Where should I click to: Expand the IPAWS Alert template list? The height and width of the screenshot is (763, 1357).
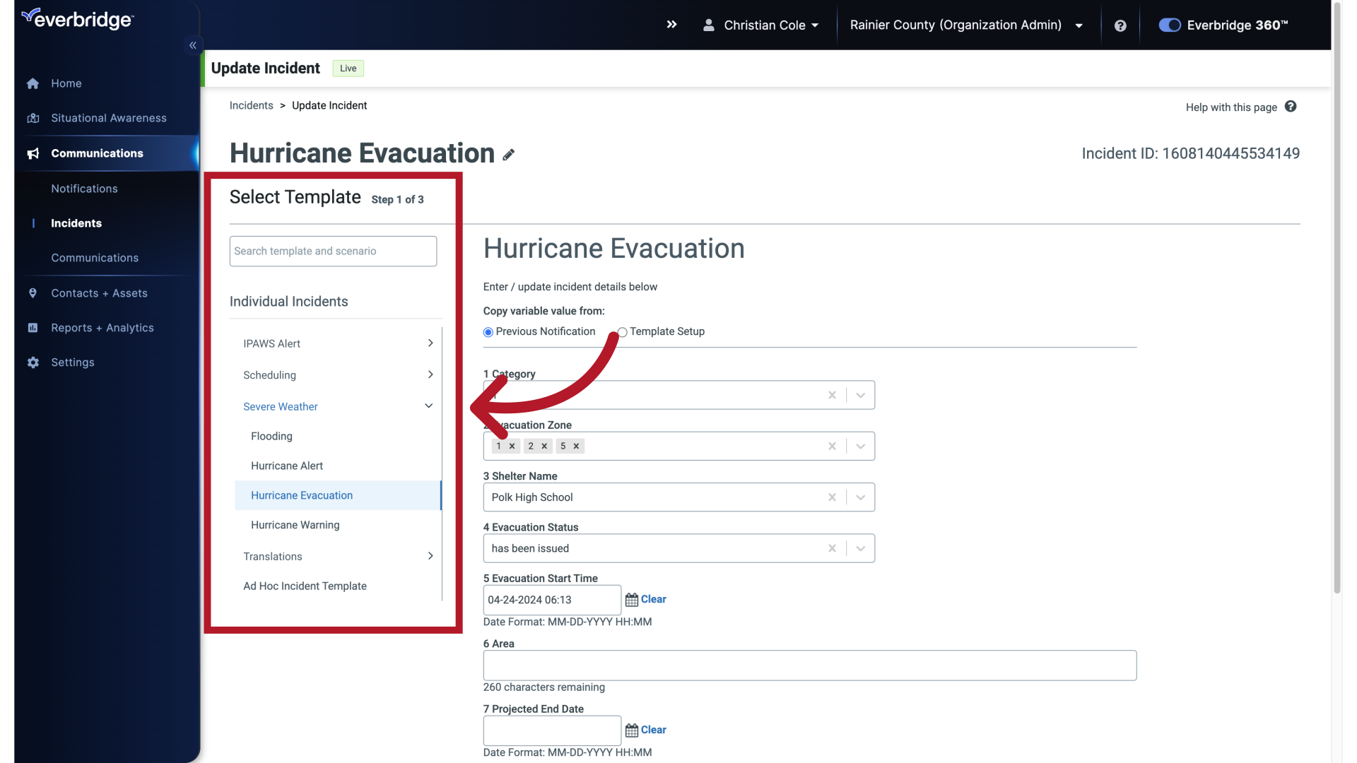click(x=430, y=343)
